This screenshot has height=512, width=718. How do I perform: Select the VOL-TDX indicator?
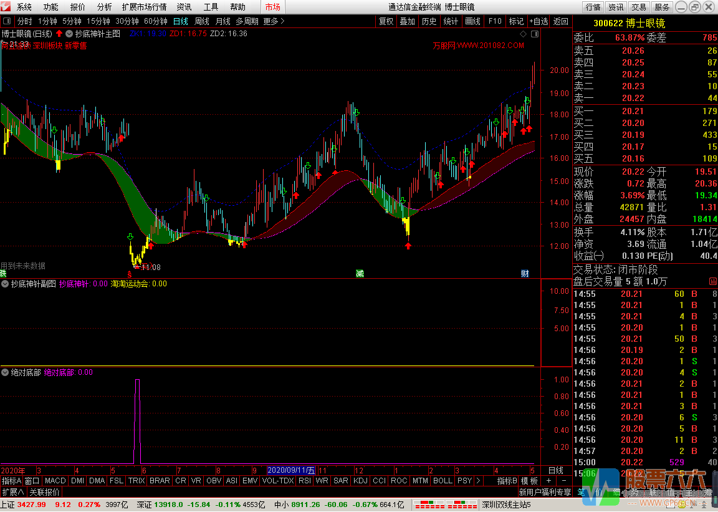click(x=278, y=481)
